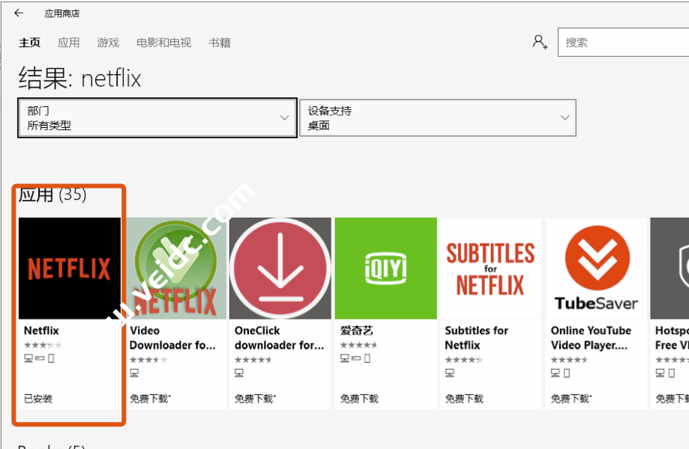Click 免费下载 under Video Downloader
The image size is (689, 449).
[x=149, y=399]
